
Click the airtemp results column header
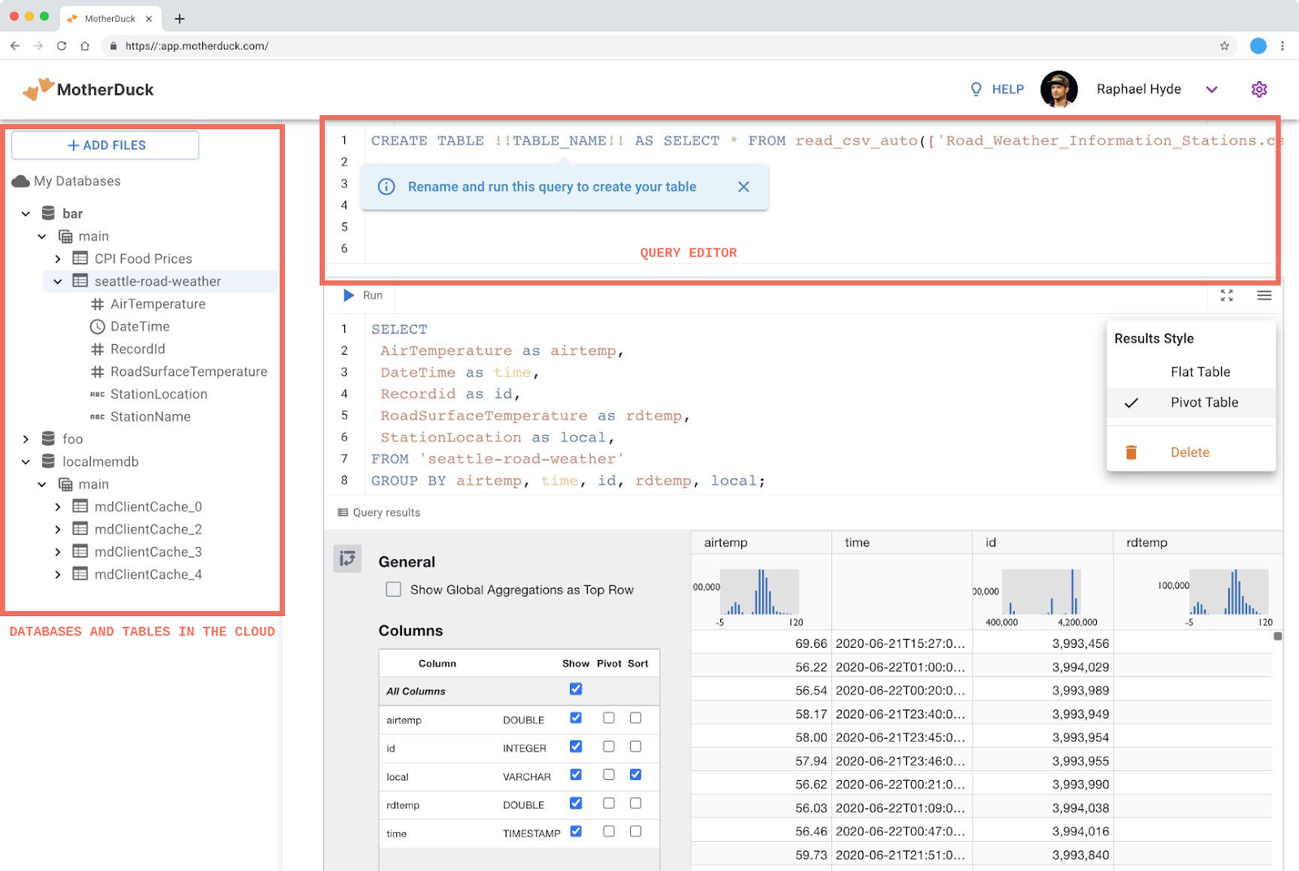[761, 542]
